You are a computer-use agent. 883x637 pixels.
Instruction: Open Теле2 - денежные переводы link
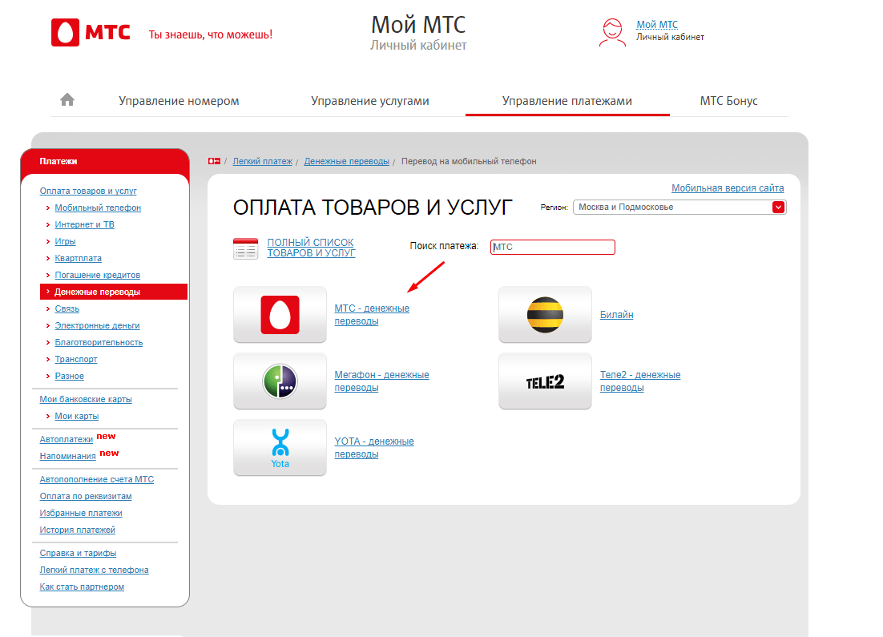pyautogui.click(x=640, y=381)
